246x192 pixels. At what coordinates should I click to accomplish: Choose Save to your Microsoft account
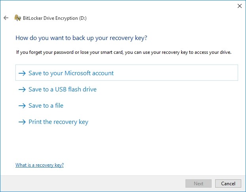127,73
